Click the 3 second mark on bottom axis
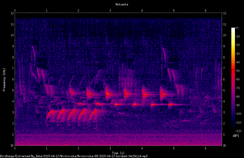Viewport: 244px width, 158px height. [110, 148]
